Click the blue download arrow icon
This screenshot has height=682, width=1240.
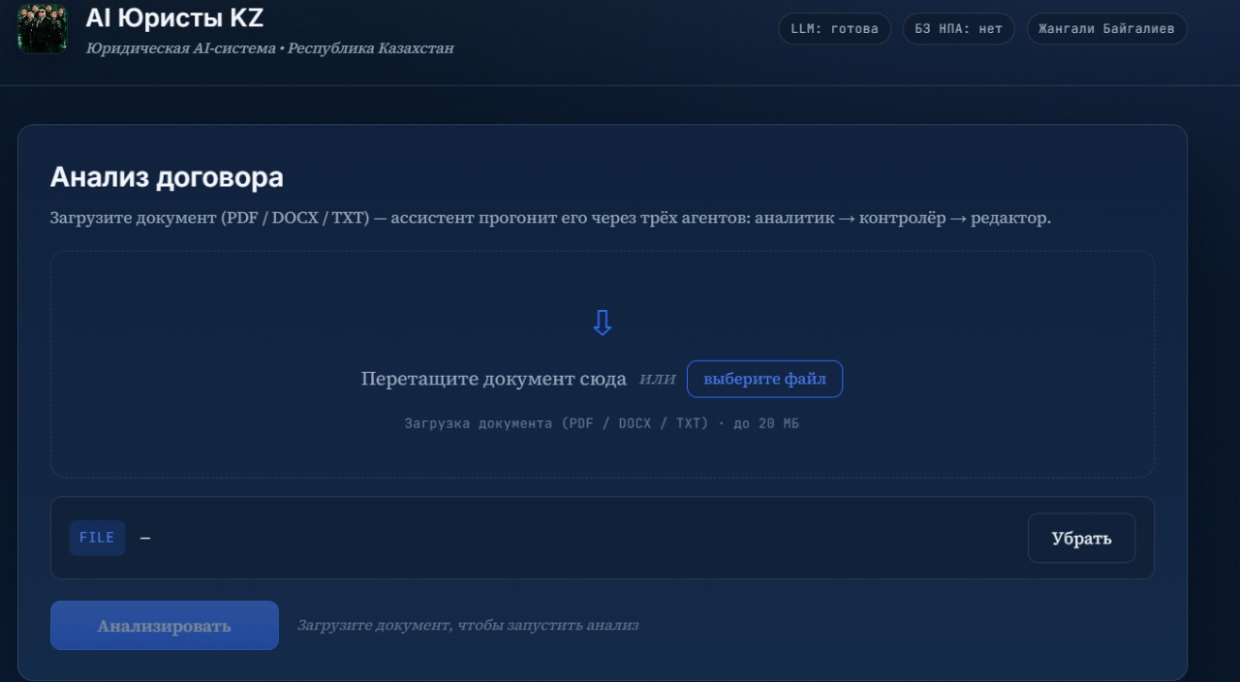(602, 323)
